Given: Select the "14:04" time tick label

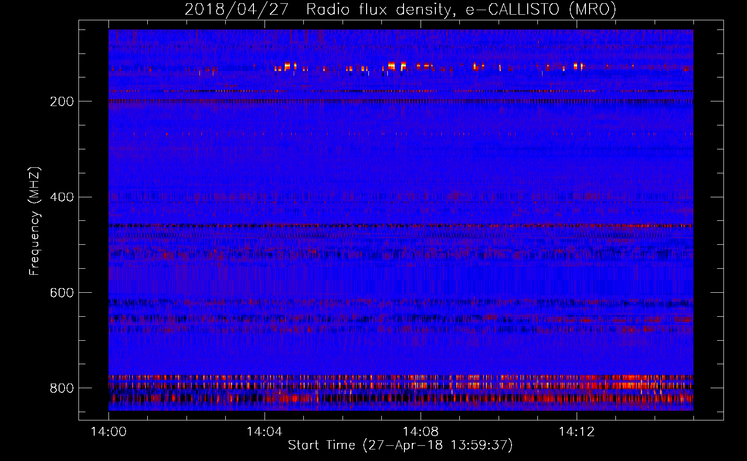Looking at the screenshot, I should 265,431.
